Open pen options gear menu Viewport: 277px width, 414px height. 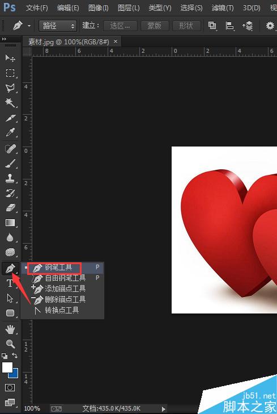(270, 26)
